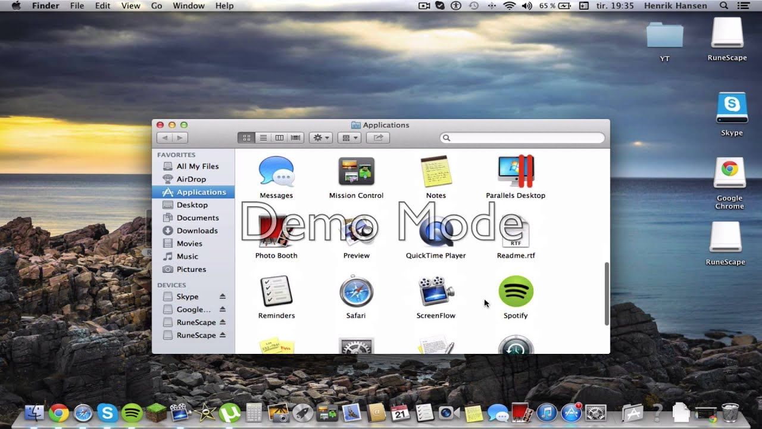
Task: Open FaceTime camera icon in Dock
Action: point(449,412)
